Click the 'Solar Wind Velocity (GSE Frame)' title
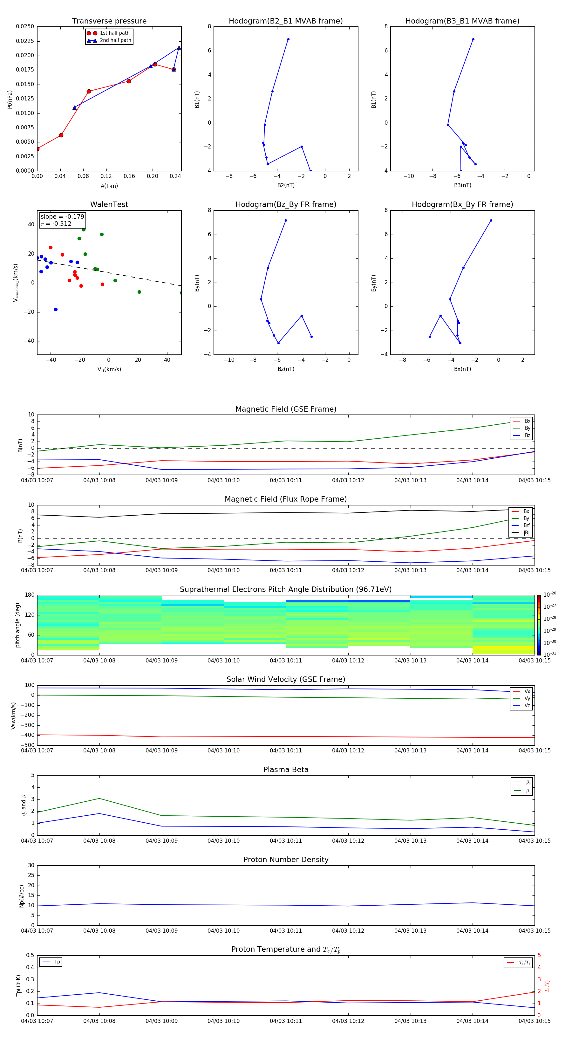This screenshot has width=572, height=1049. (286, 680)
